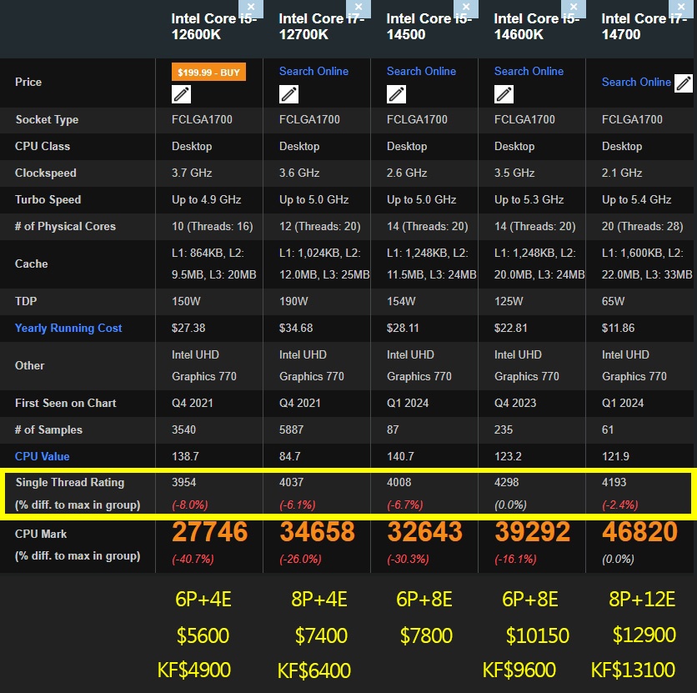Click the Up to 5.4 GHz cell
The width and height of the screenshot is (697, 693).
(x=636, y=199)
